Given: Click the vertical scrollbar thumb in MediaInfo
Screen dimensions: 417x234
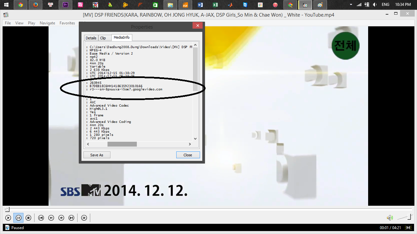Looking at the screenshot, I should tap(195, 69).
